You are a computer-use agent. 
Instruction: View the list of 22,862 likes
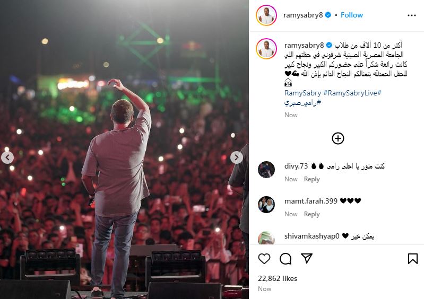coord(278,278)
